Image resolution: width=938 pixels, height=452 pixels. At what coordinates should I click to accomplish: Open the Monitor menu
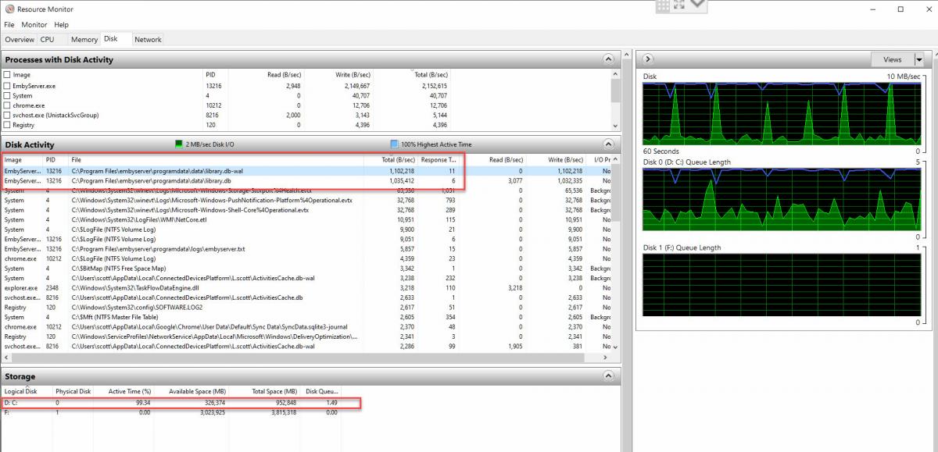coord(34,25)
